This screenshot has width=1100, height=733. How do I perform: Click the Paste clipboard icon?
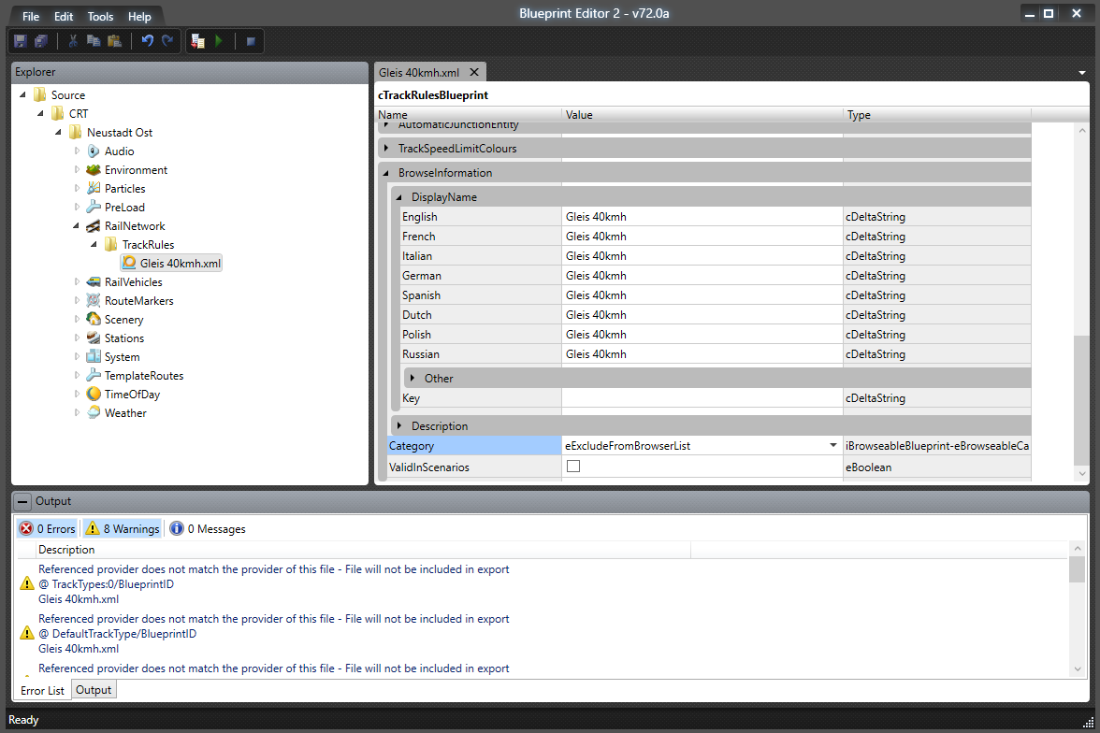(114, 41)
